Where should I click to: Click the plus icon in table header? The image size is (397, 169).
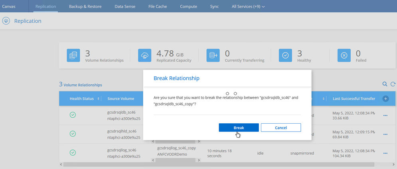click(x=385, y=99)
